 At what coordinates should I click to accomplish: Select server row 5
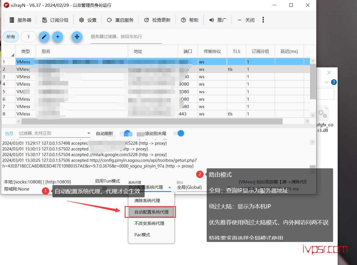(155, 92)
